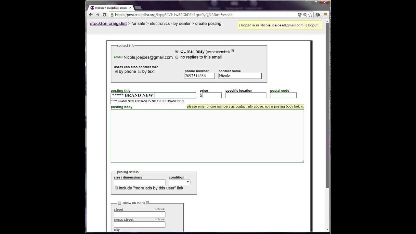Click the specific location field
Viewport: 416px width, 234px height.
pyautogui.click(x=246, y=95)
